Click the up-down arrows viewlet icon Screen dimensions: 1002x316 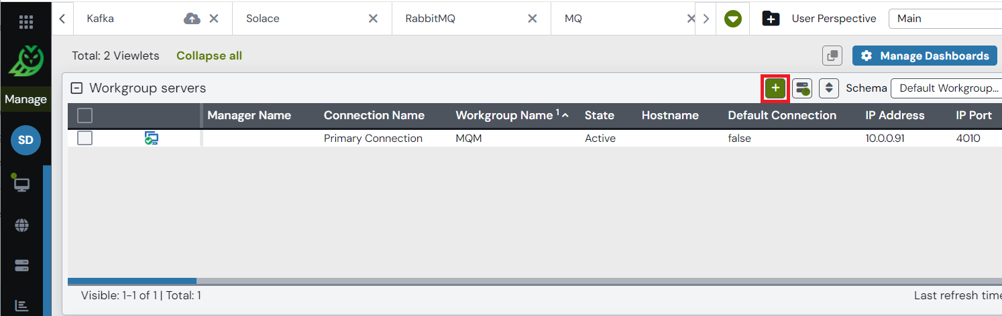pyautogui.click(x=829, y=88)
